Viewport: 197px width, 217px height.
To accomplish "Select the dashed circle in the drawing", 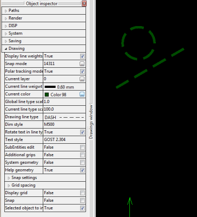I will (x=139, y=43).
